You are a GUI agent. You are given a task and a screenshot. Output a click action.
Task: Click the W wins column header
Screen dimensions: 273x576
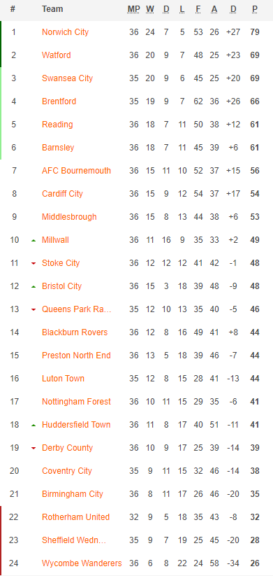(150, 9)
